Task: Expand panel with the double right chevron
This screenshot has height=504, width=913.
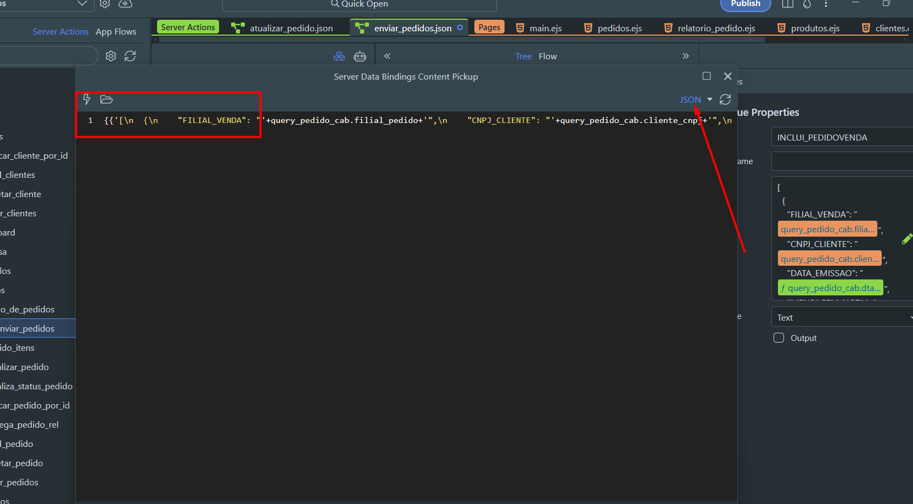Action: pyautogui.click(x=685, y=56)
